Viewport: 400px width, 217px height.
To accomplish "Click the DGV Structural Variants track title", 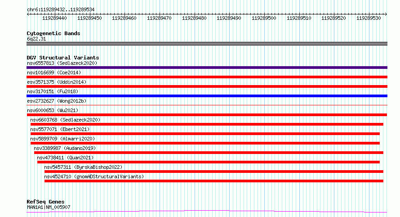I will pyautogui.click(x=63, y=58).
